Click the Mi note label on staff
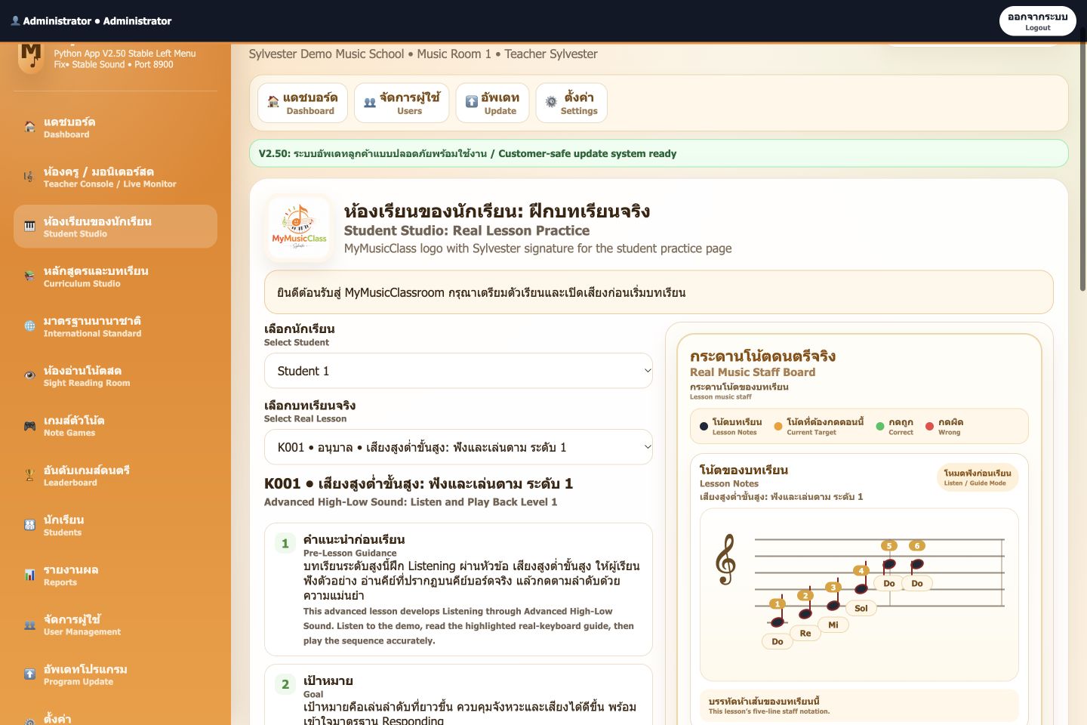1087x725 pixels. coord(833,625)
